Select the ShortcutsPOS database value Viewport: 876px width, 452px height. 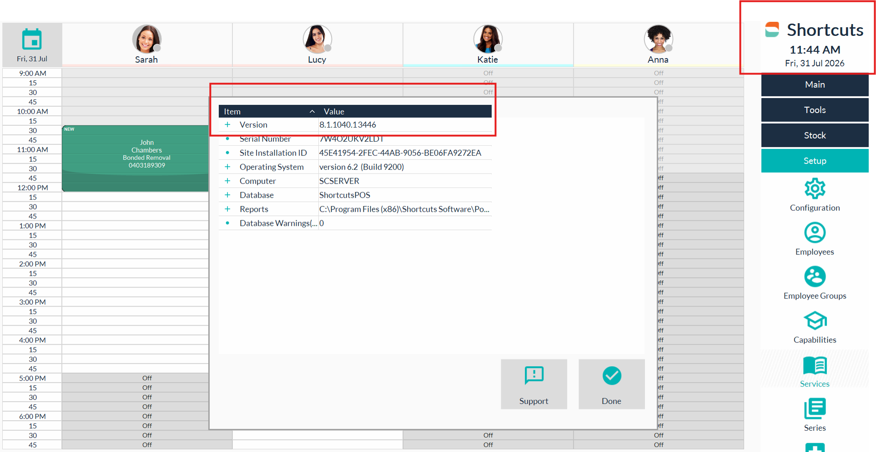pyautogui.click(x=345, y=195)
